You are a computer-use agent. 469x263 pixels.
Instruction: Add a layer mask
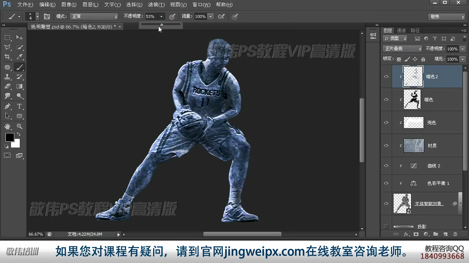416,234
